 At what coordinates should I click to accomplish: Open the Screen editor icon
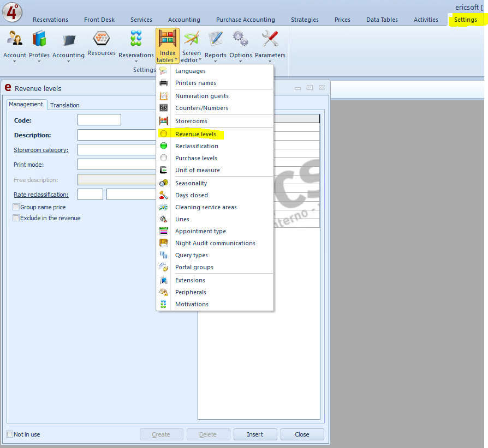[x=192, y=38]
